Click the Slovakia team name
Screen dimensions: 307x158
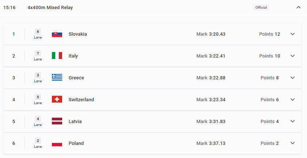point(78,34)
